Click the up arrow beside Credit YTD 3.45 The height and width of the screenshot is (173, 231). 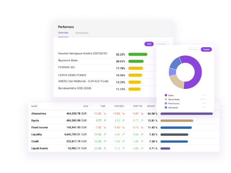pyautogui.click(x=142, y=141)
